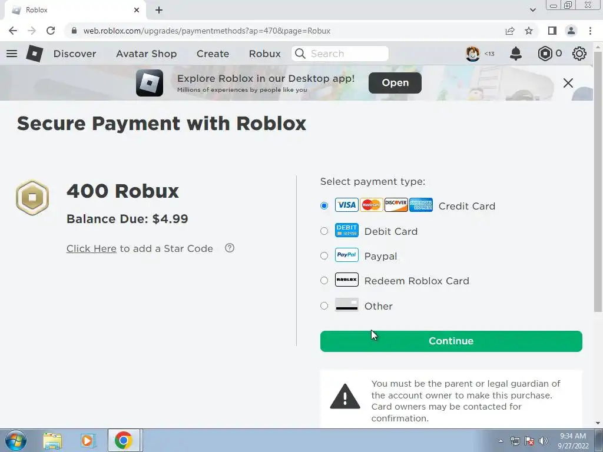Open the notifications bell
Image resolution: width=603 pixels, height=452 pixels.
coord(515,54)
